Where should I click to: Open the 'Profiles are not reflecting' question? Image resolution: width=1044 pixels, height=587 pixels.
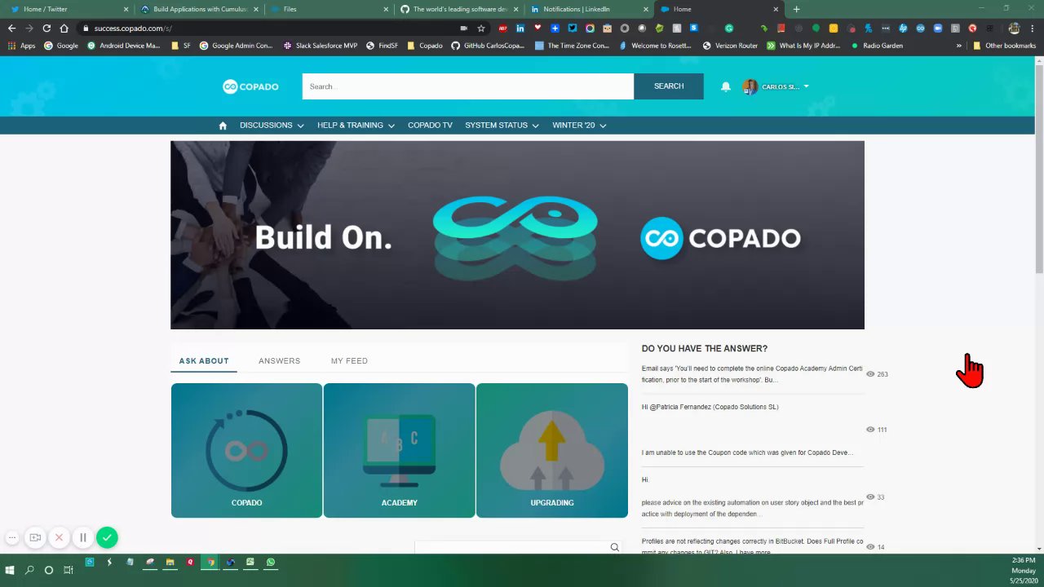(752, 546)
